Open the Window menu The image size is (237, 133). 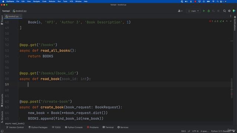click(x=78, y=1)
